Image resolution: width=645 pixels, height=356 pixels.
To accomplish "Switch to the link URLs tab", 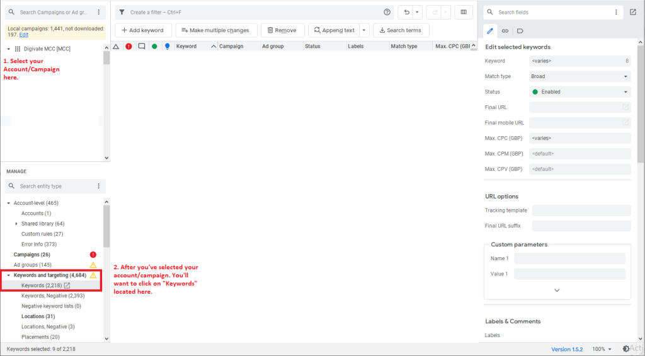I will [505, 31].
